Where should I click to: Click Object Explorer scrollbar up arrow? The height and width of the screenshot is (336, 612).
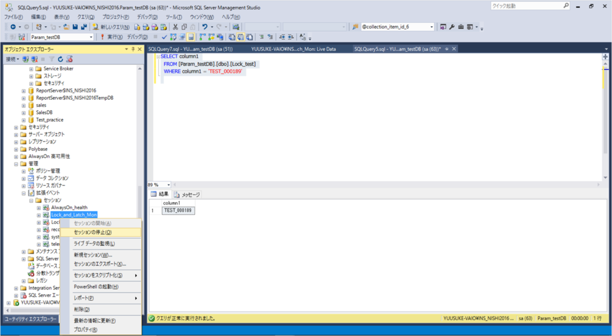140,68
